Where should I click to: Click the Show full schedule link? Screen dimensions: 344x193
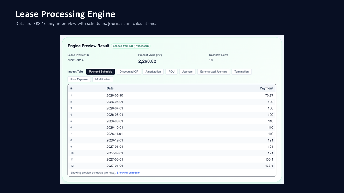(128, 173)
